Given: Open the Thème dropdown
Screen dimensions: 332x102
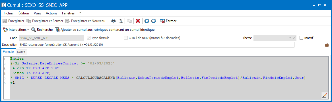Looking at the screenshot, I should (x=290, y=38).
